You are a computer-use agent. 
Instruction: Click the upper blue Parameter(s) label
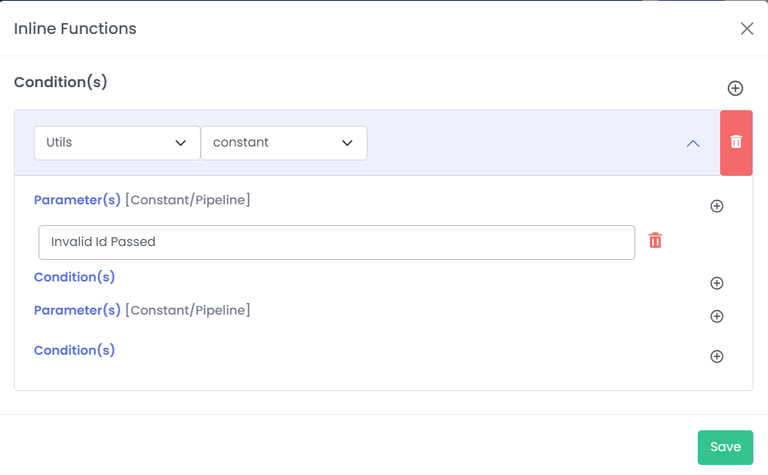tap(77, 200)
